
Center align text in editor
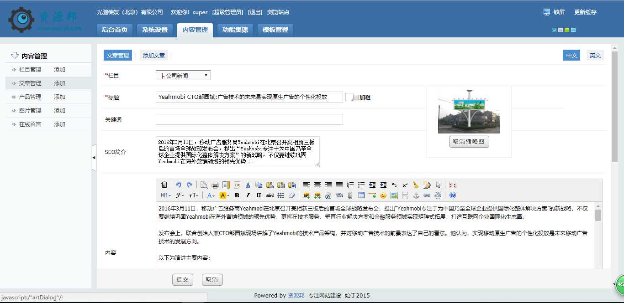(317, 185)
